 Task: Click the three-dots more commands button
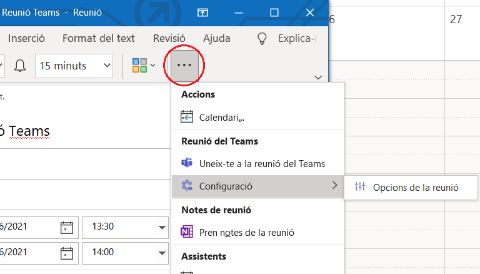184,65
